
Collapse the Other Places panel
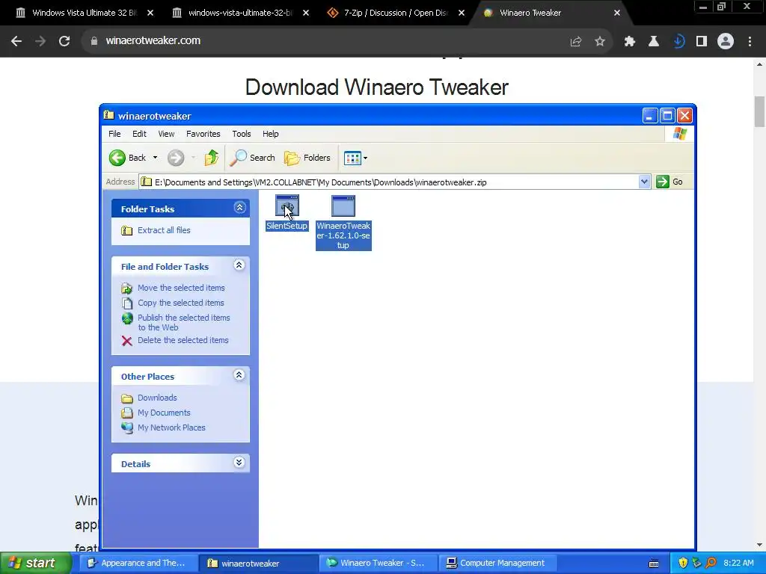(239, 375)
